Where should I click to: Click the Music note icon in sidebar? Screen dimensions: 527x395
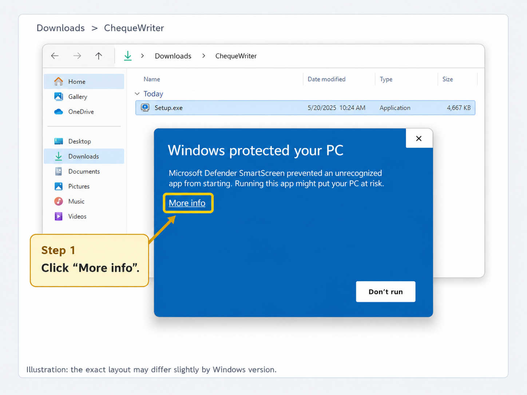coord(59,201)
